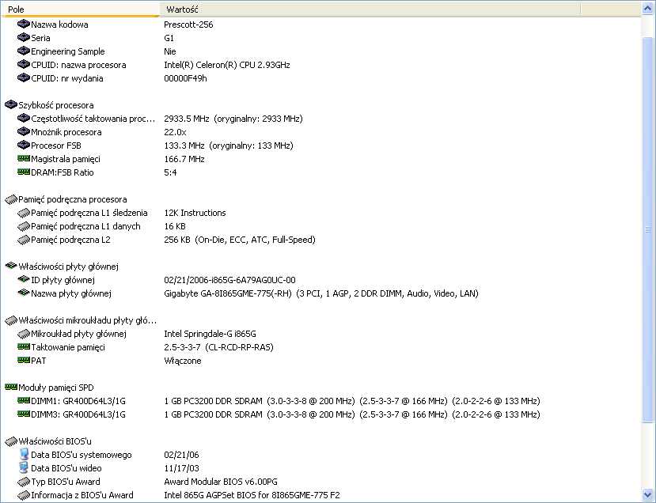
Task: Click the chip icon beside Seria
Action: (x=24, y=38)
